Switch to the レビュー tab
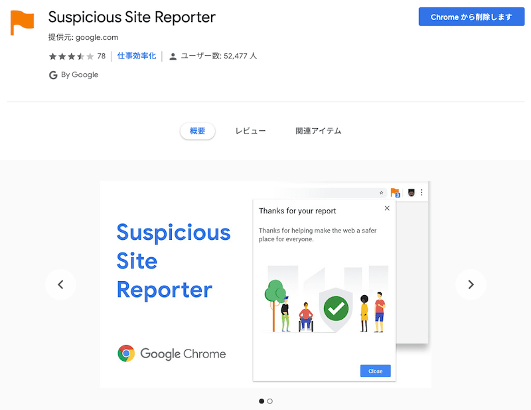 251,131
